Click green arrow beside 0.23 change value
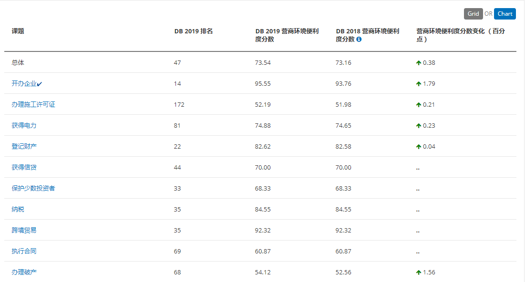525x282 pixels. coord(419,126)
